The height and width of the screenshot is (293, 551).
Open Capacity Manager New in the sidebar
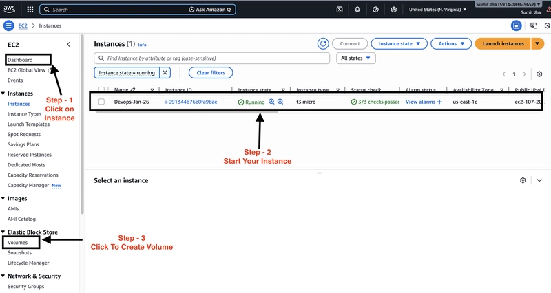pos(34,185)
